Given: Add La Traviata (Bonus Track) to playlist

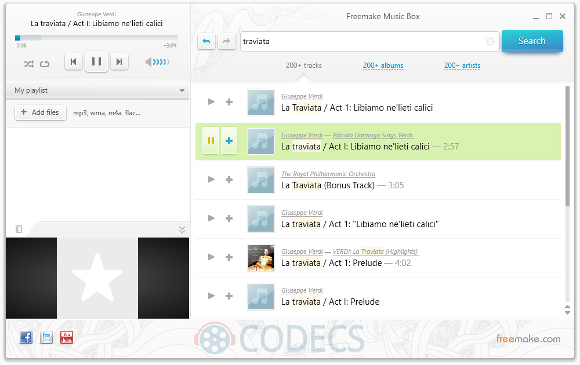Looking at the screenshot, I should pyautogui.click(x=229, y=180).
